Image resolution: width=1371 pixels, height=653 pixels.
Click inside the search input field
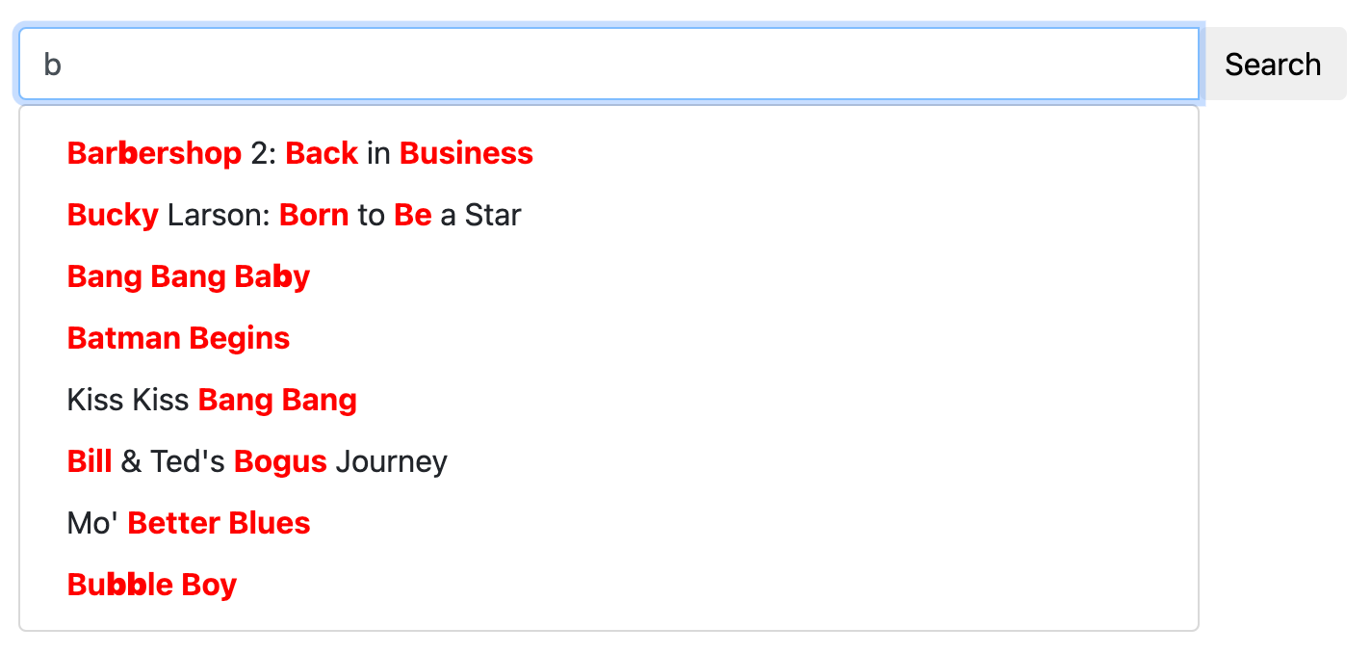click(607, 64)
